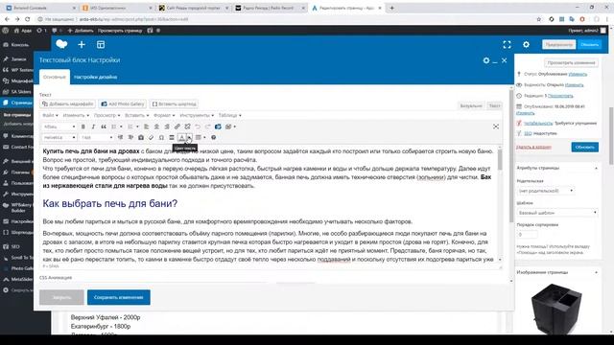Save changes in text block dialog
Image resolution: width=614 pixels, height=345 pixels.
[x=119, y=297]
